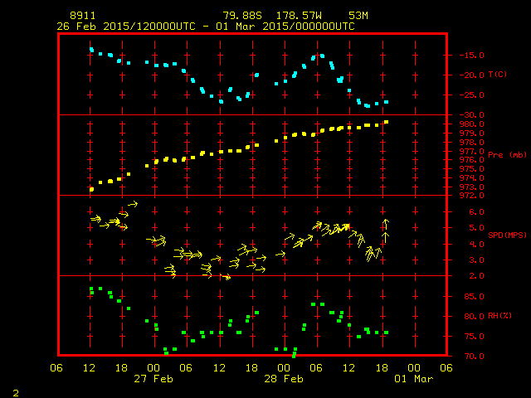Click the 978.0 pressure tick label

472,142
